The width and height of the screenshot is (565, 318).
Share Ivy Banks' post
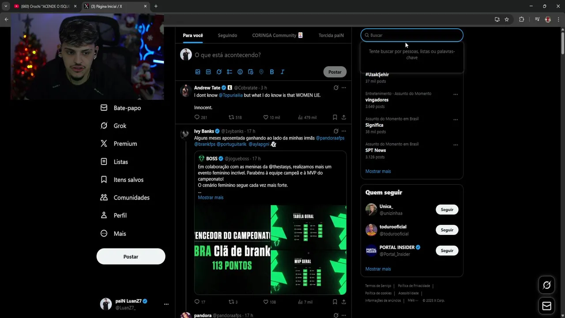[344, 302]
